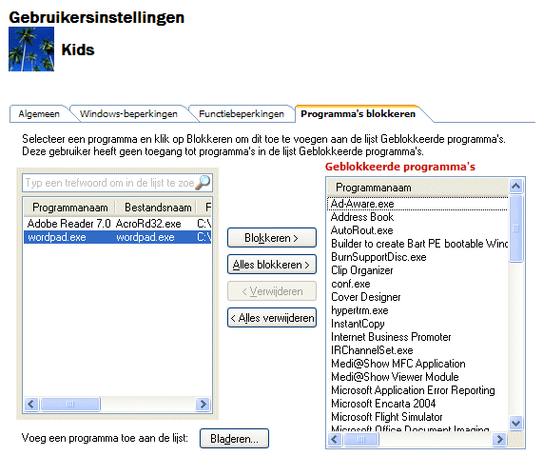543x456 pixels.
Task: Select Ad-Aware.exe in blocked list
Action: (417, 204)
